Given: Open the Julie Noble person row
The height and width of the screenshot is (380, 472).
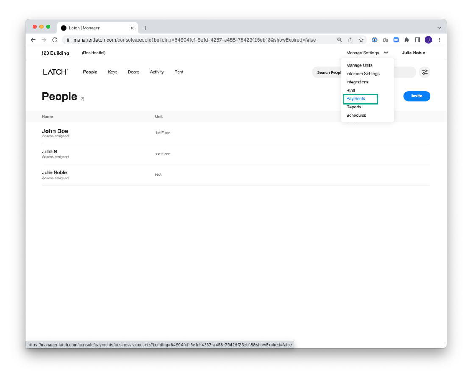Looking at the screenshot, I should [236, 175].
